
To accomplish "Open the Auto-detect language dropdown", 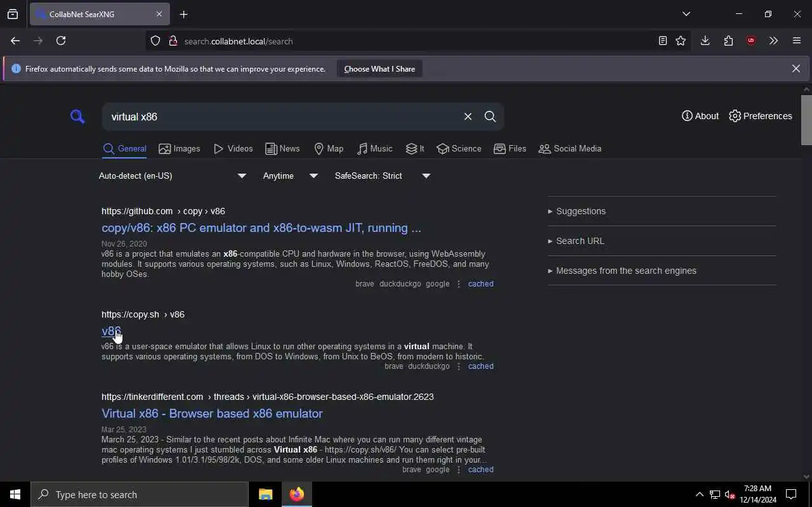I will coord(172,176).
